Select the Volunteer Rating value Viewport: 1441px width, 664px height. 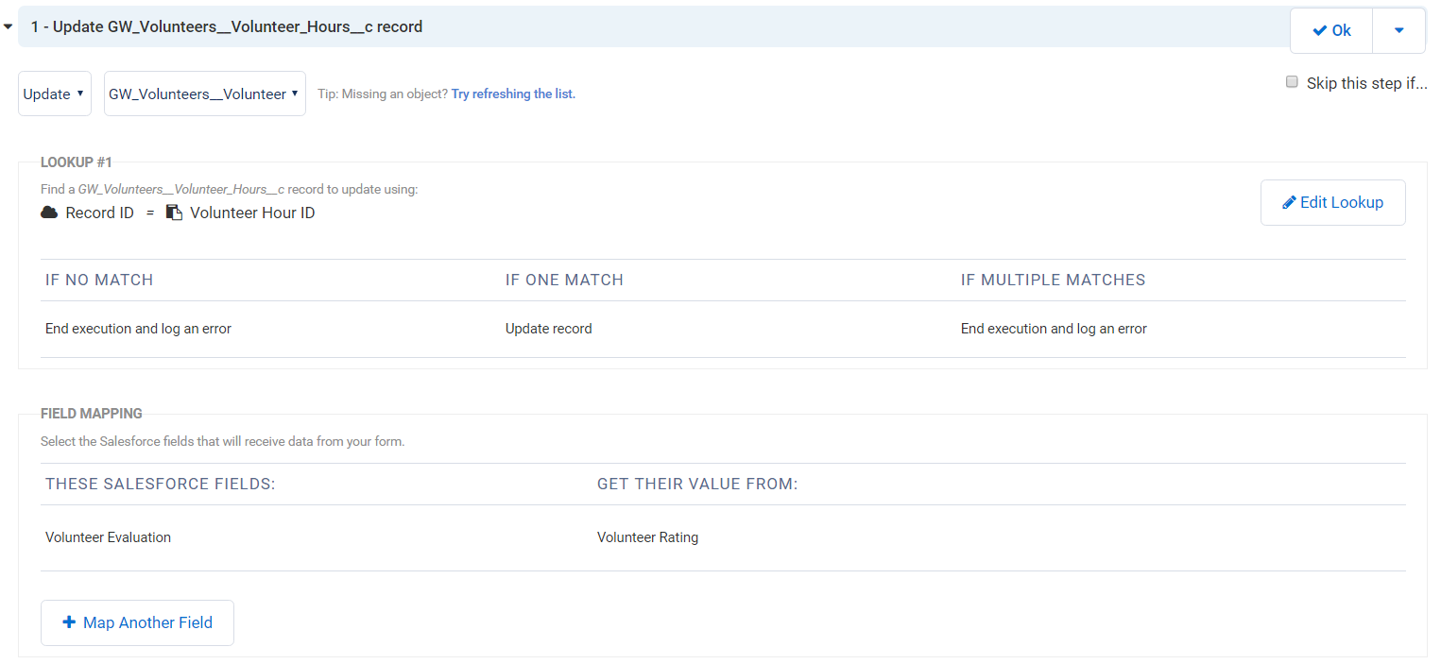[647, 537]
